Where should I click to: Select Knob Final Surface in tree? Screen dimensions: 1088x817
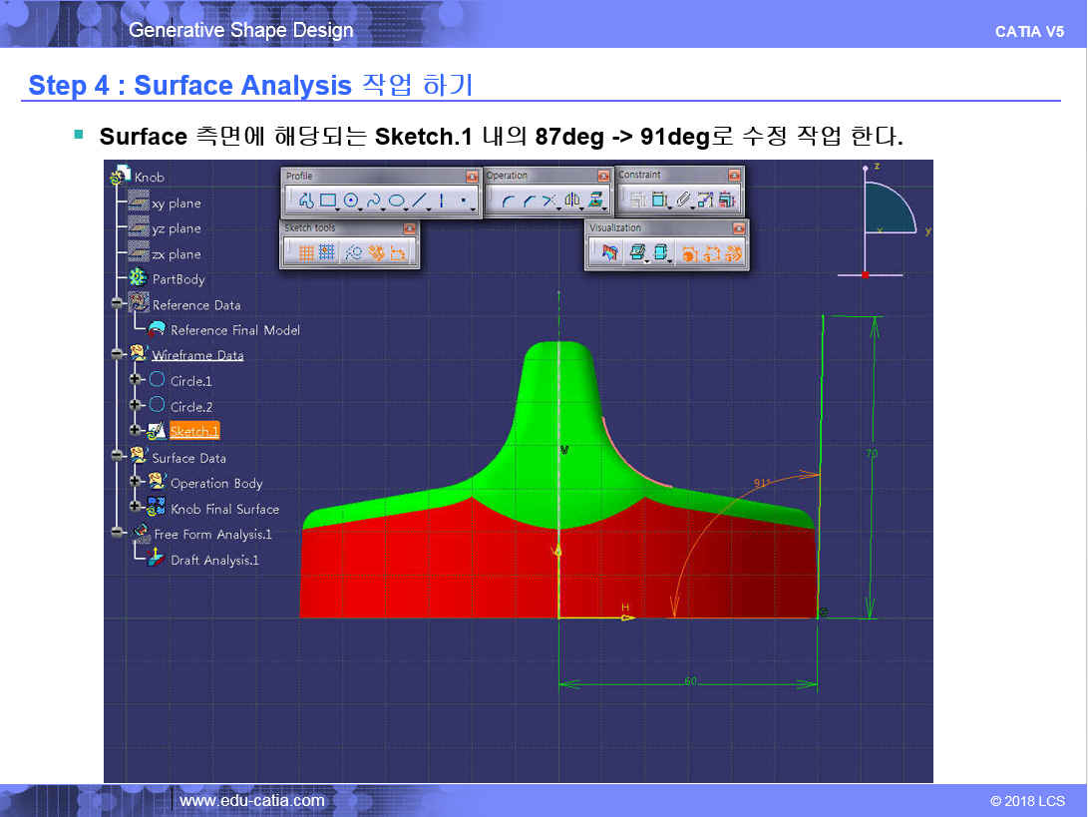(224, 509)
